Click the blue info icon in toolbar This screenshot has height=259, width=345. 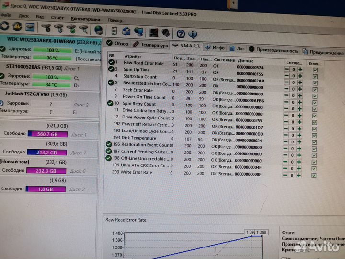pos(193,35)
